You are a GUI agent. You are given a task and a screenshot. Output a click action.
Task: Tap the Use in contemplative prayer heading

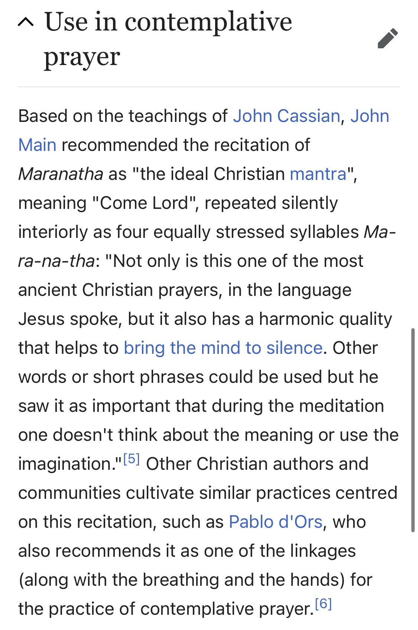click(168, 39)
